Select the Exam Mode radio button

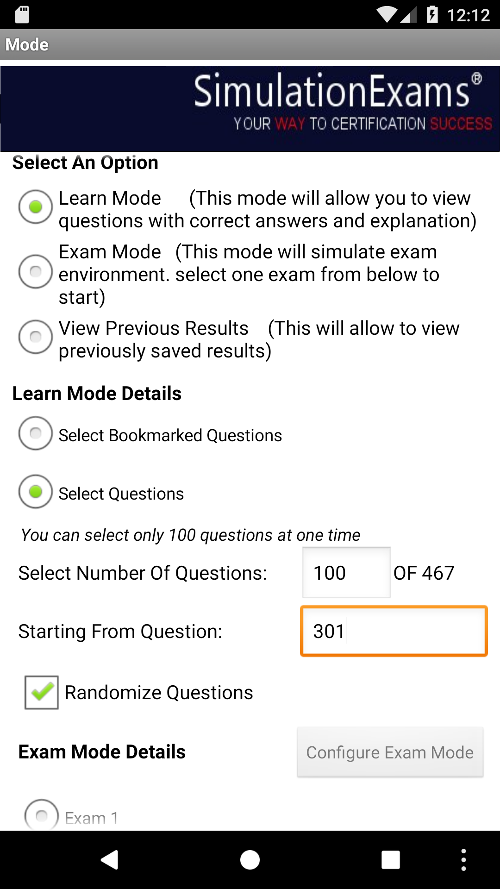(x=35, y=272)
